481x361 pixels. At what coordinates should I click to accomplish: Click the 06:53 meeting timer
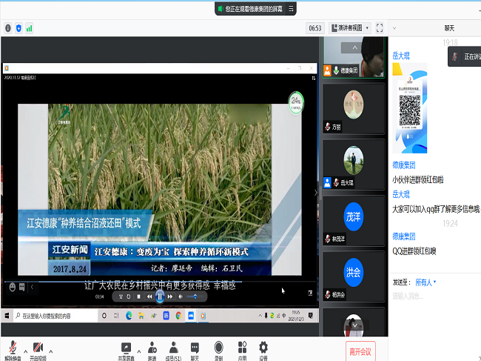[x=315, y=28]
